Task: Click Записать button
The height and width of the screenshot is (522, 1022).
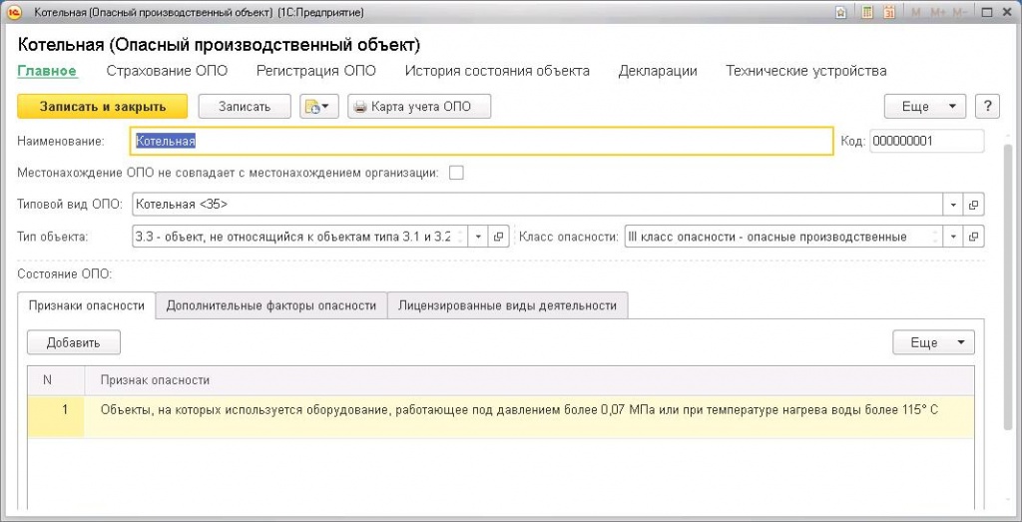Action: tap(245, 107)
